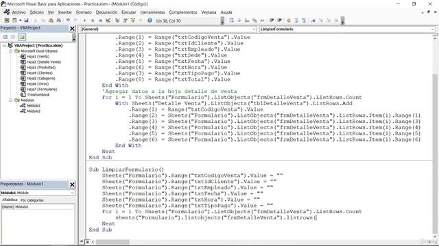
Task: Open edit toolbar options overflow arrow
Action: tap(342, 20)
